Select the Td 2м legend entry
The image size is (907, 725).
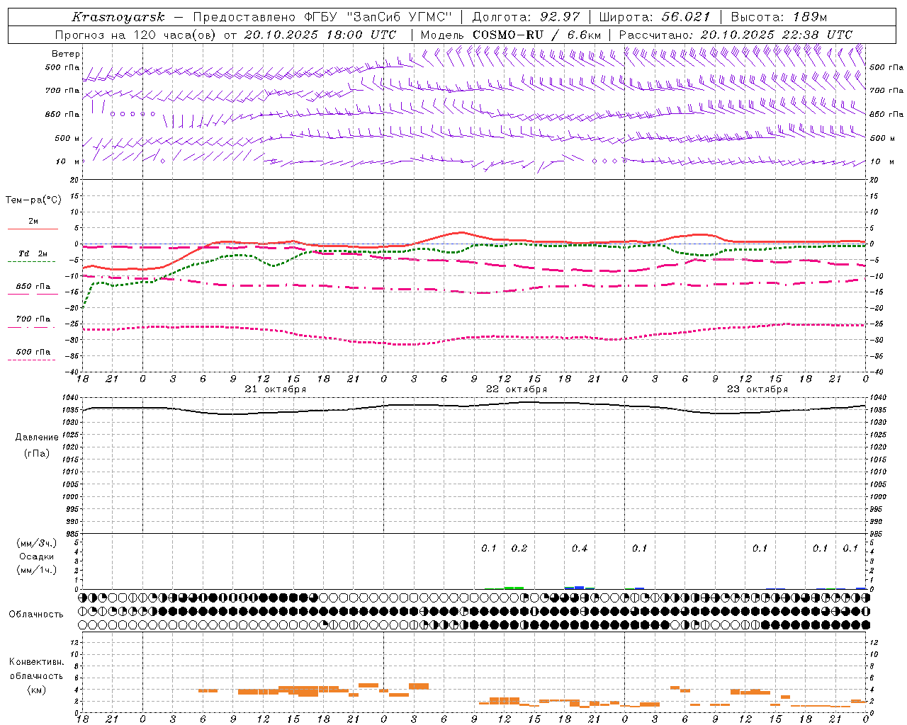(33, 253)
